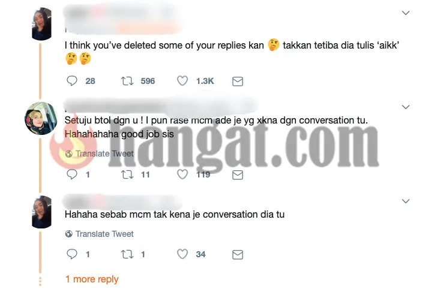Like the tweet with 34 likes
The width and height of the screenshot is (437, 295).
click(182, 254)
